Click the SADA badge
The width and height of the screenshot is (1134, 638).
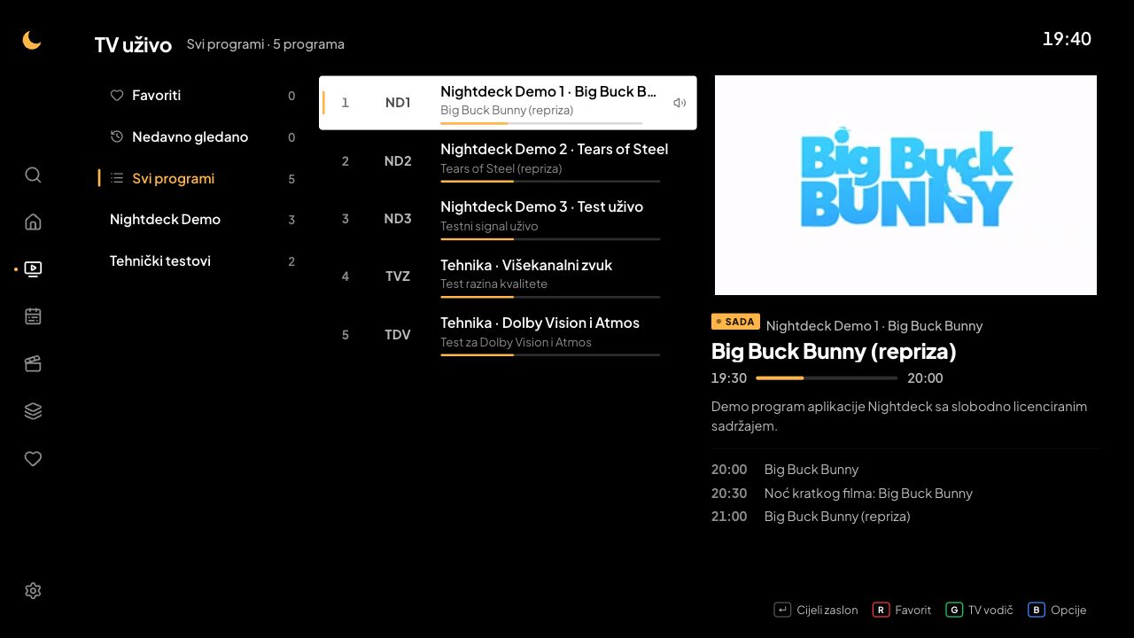735,322
